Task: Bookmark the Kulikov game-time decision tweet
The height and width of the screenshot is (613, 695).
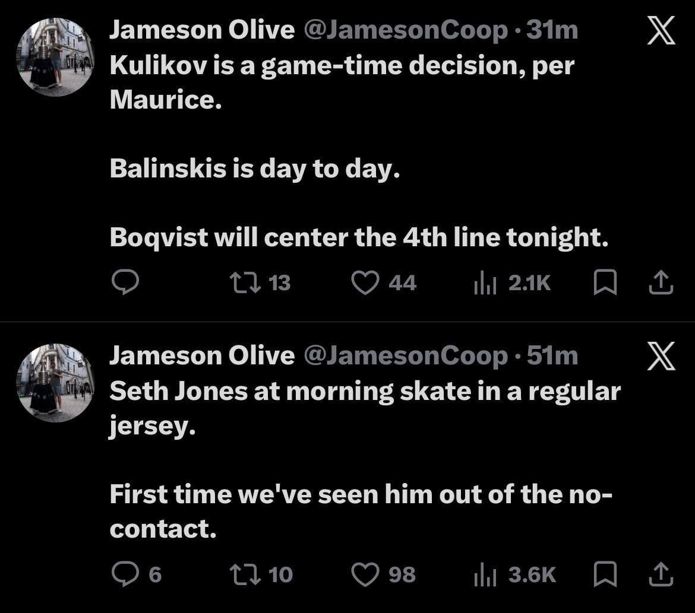Action: click(605, 284)
